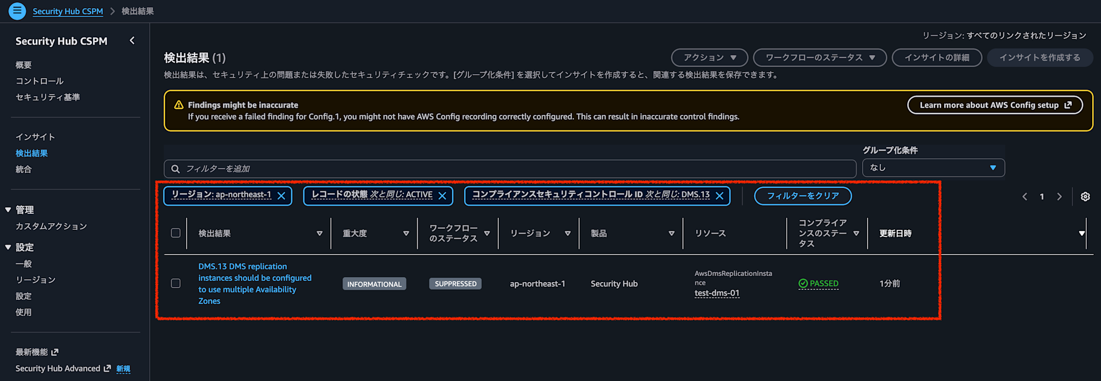Viewport: 1101px width, 381px height.
Task: Click the SUPPRESSED workflow status badge
Action: coord(455,284)
